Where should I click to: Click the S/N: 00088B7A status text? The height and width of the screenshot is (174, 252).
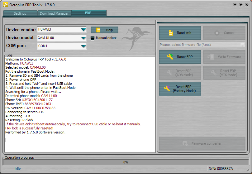[x=221, y=169]
